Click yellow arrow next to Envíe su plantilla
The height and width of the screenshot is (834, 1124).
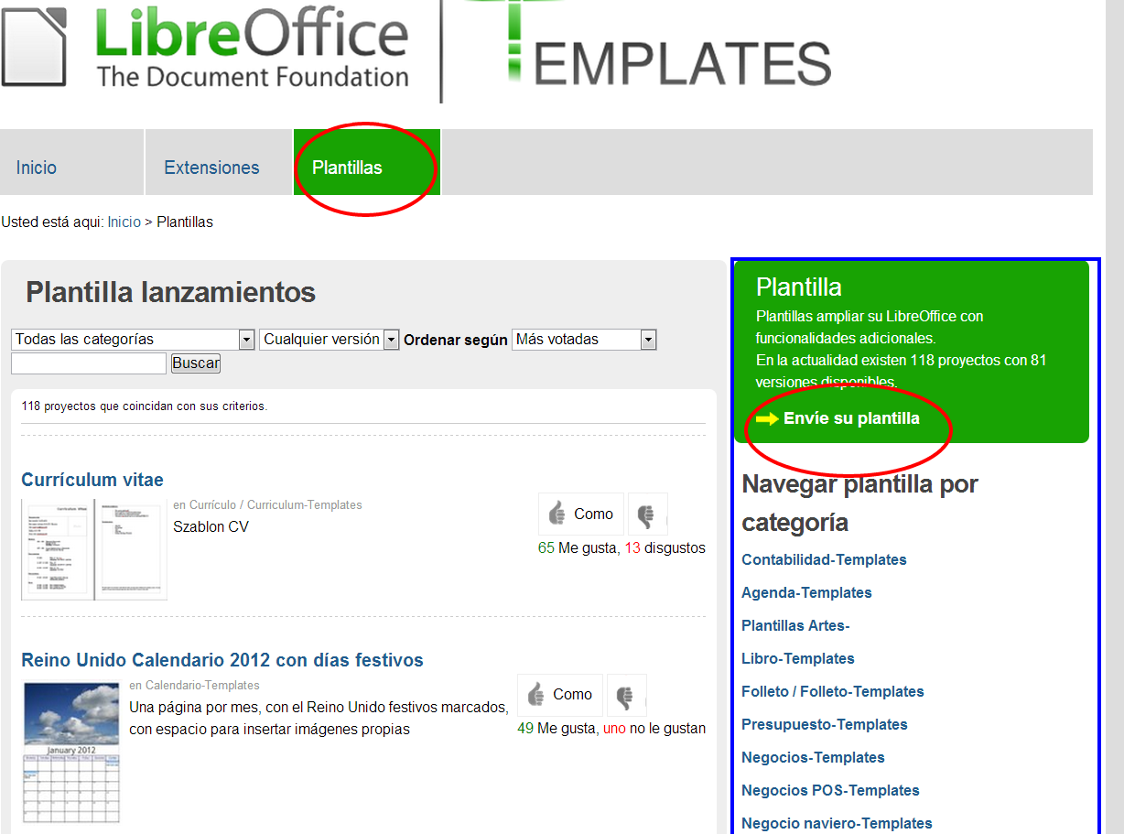pos(767,418)
